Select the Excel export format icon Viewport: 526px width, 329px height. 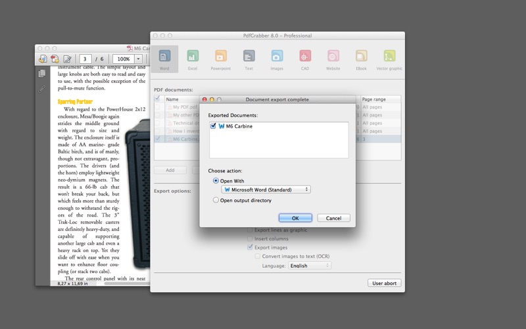[193, 56]
